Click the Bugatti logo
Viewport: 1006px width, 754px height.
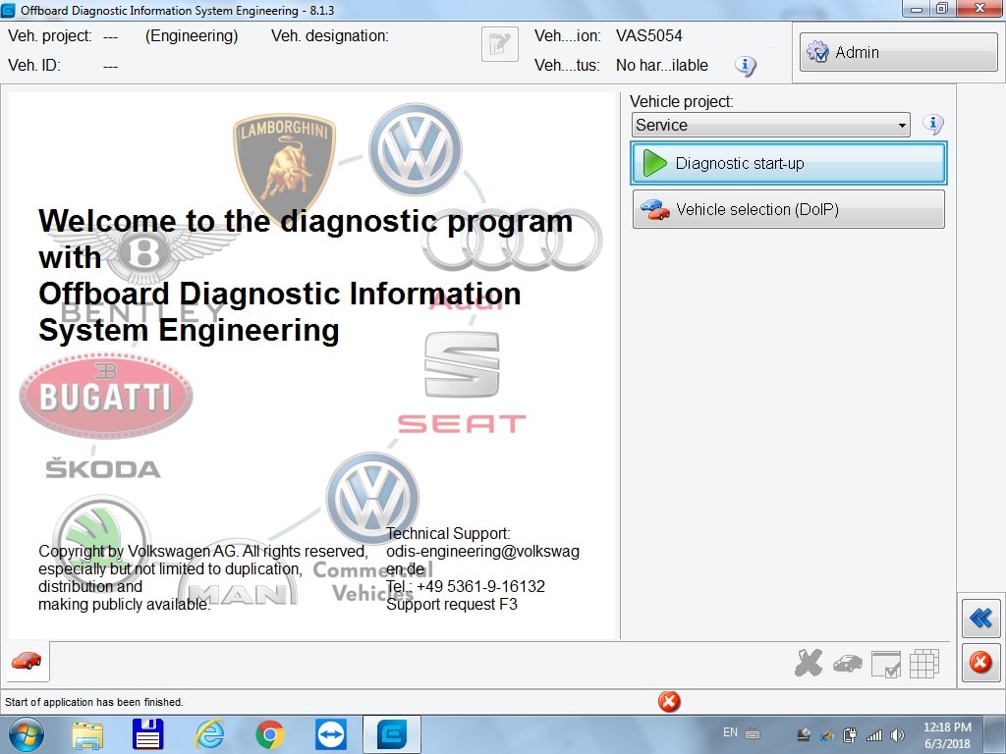point(106,395)
